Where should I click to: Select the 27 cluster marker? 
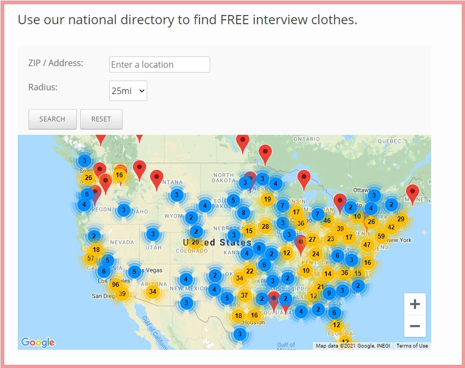312,239
